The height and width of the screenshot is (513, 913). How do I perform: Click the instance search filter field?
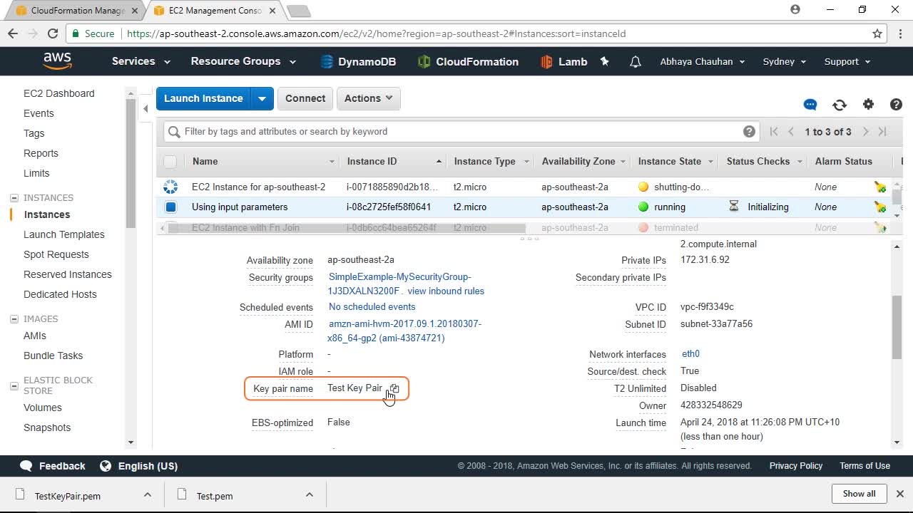tap(456, 132)
